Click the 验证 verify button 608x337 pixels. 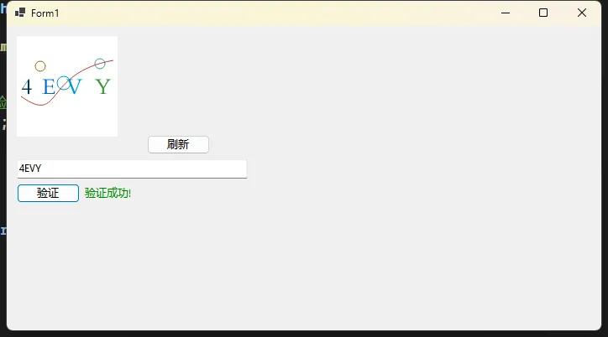click(x=48, y=193)
